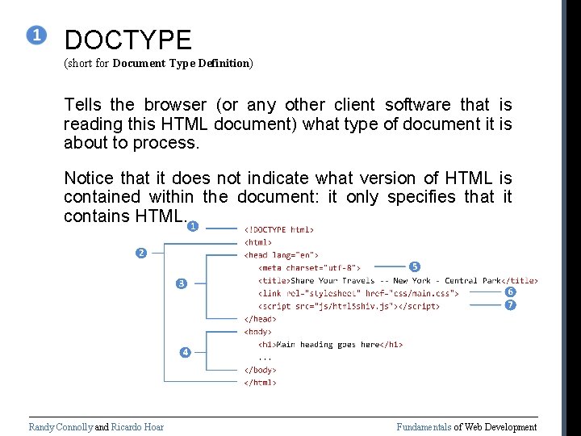Click the title tag code line
The image size is (581, 436).
click(x=398, y=281)
